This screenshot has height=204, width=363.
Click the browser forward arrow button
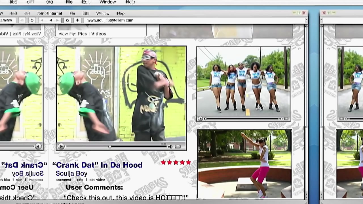(x=57, y=20)
